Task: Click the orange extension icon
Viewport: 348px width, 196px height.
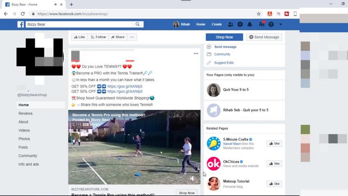Action: click(x=270, y=14)
